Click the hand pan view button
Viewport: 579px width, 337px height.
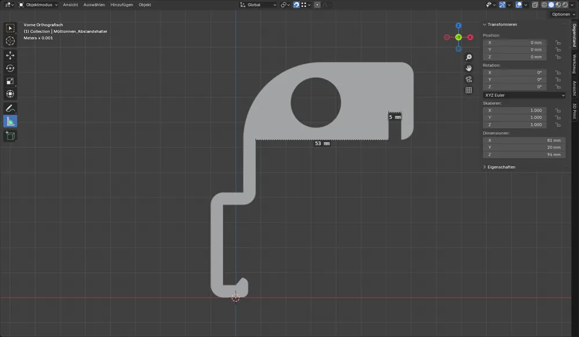pos(468,68)
